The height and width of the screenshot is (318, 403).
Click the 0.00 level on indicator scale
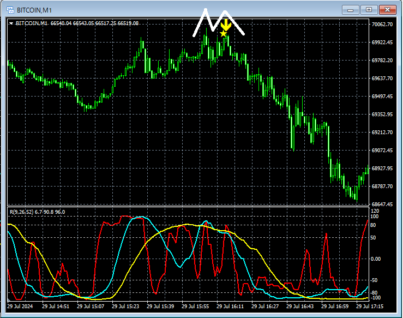(376, 259)
